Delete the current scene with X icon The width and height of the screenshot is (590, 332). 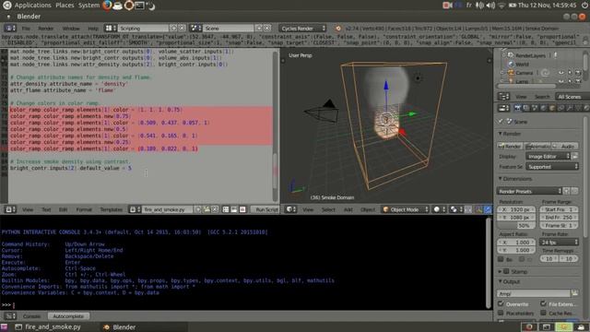click(x=266, y=29)
